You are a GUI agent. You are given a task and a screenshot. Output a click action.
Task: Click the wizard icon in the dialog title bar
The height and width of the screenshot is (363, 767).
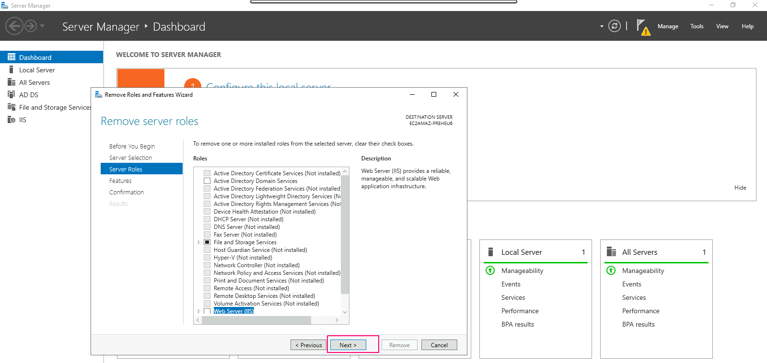(99, 94)
